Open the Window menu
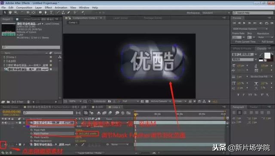The image size is (275, 156). click(84, 8)
